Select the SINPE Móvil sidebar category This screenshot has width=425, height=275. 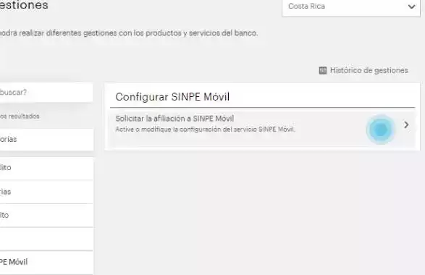click(46, 262)
